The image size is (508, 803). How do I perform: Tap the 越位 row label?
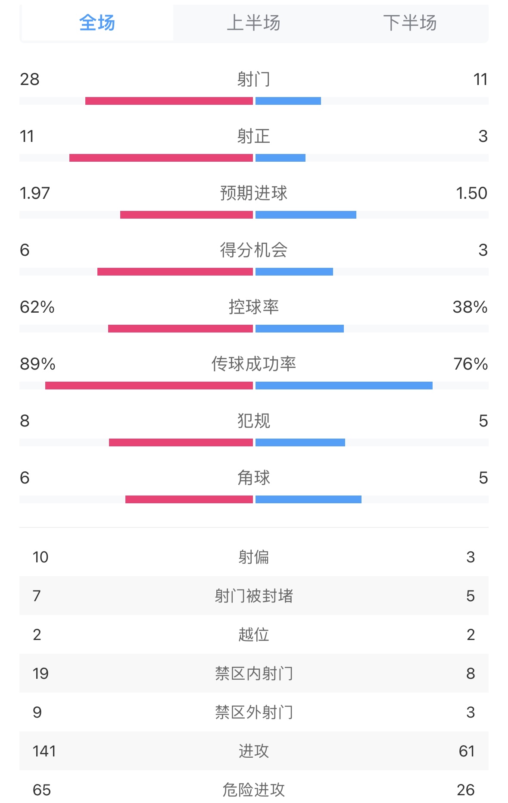pyautogui.click(x=253, y=635)
